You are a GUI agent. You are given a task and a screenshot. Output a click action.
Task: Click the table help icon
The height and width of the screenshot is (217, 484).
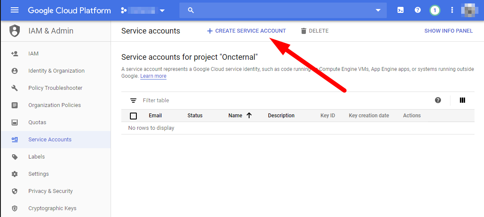tap(438, 100)
